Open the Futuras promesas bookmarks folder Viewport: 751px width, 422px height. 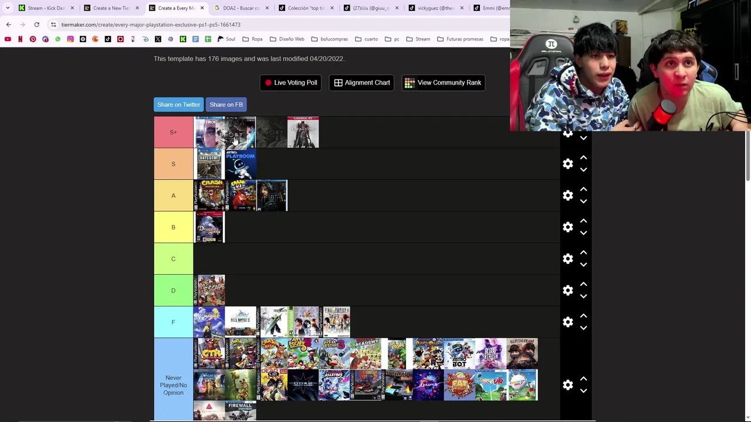click(460, 39)
